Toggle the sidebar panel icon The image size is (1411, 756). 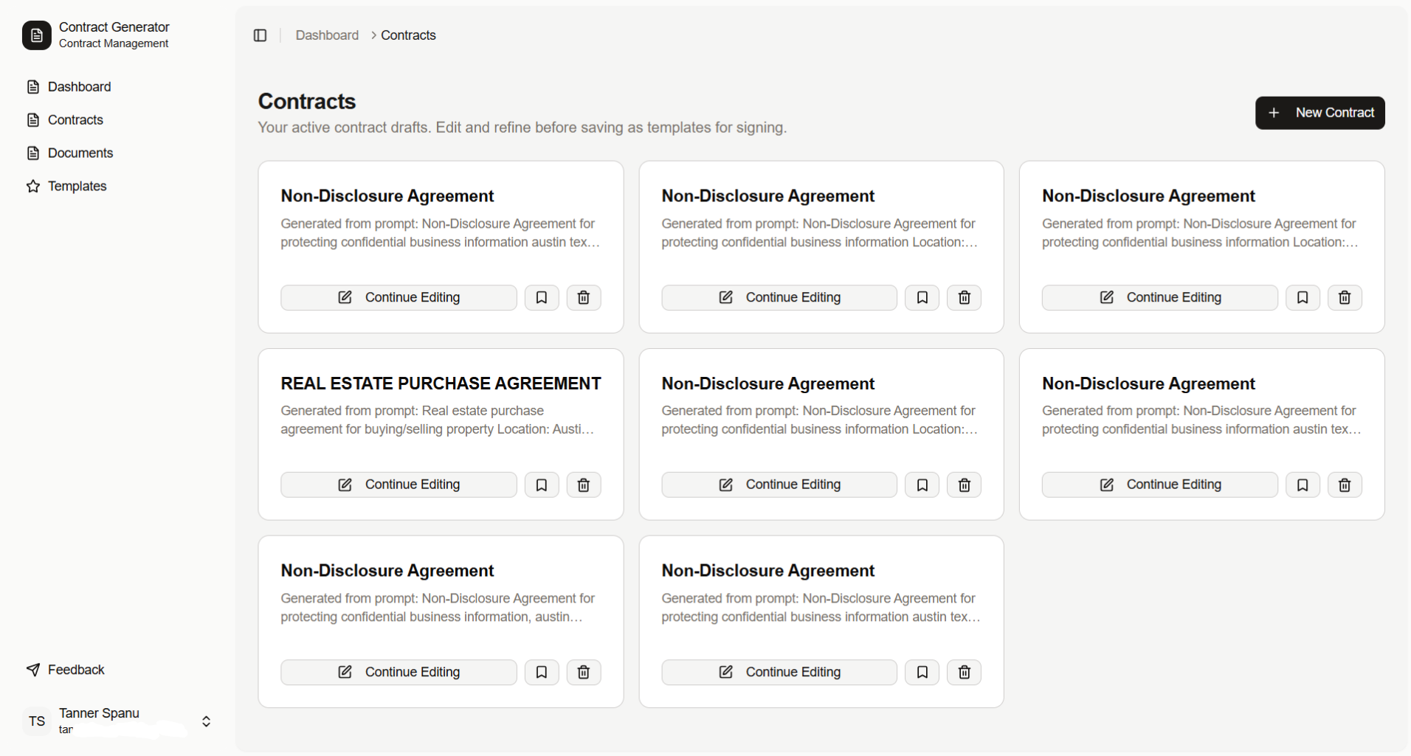(260, 35)
